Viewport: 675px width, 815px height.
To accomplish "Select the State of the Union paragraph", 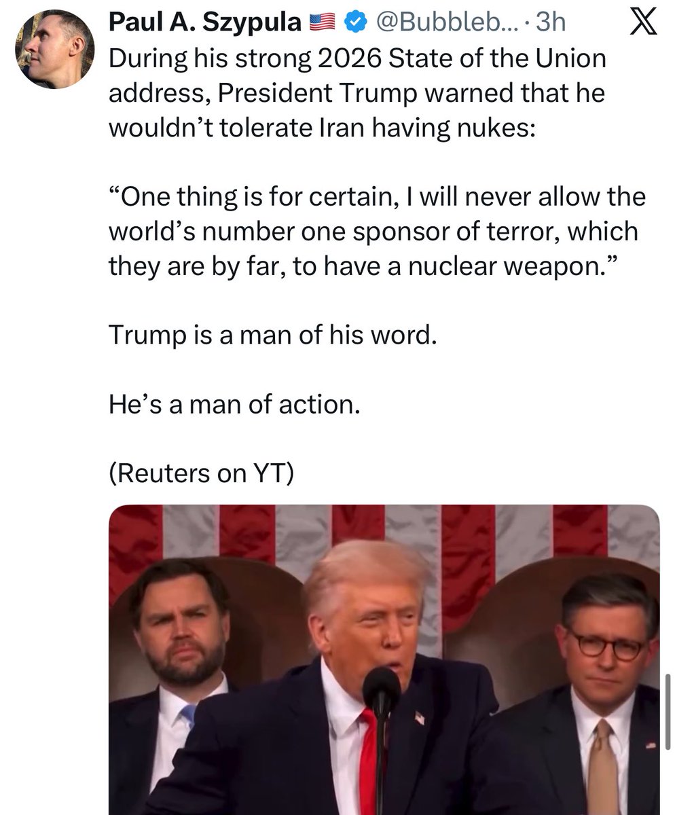I will coord(357,92).
